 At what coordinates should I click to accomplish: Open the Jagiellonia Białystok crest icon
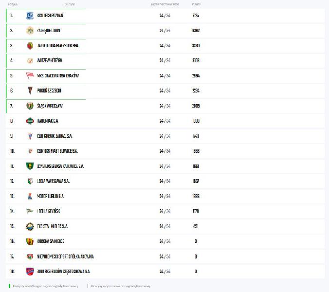[x=30, y=46]
